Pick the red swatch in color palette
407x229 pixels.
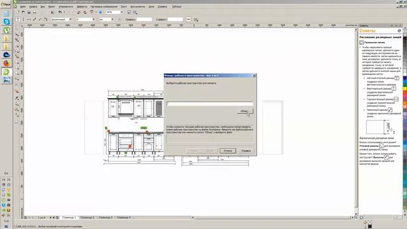pos(405,92)
